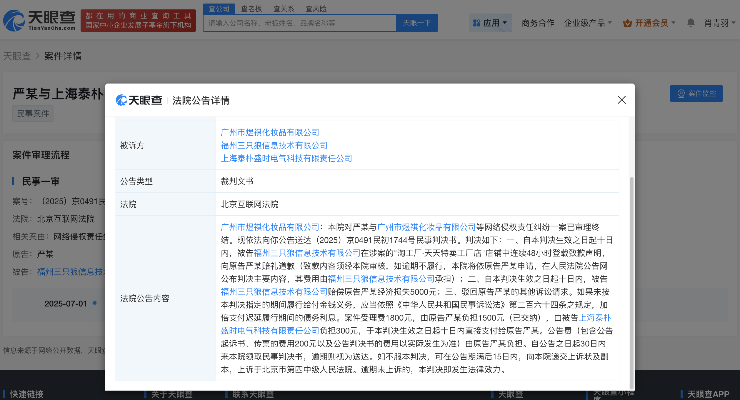Click the 案件监控 button
The width and height of the screenshot is (740, 400).
pos(696,94)
